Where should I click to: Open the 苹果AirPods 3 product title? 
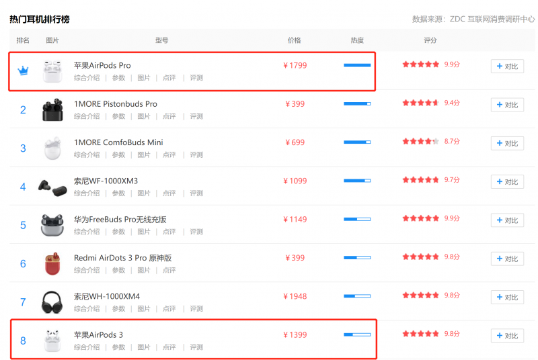point(98,334)
